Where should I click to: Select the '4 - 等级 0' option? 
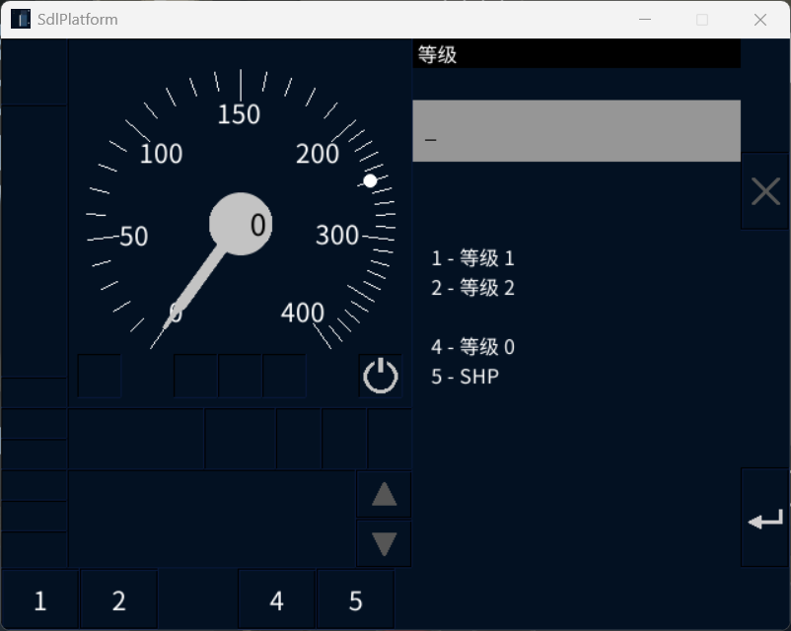(x=472, y=347)
